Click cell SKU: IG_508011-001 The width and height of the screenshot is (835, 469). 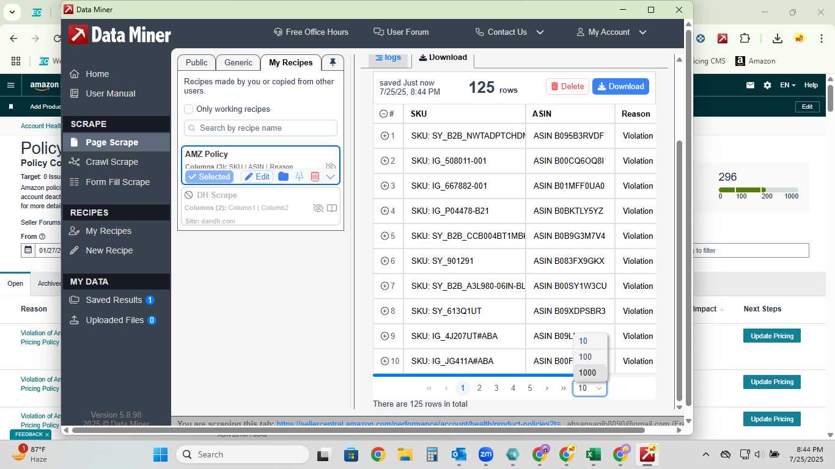[465, 161]
